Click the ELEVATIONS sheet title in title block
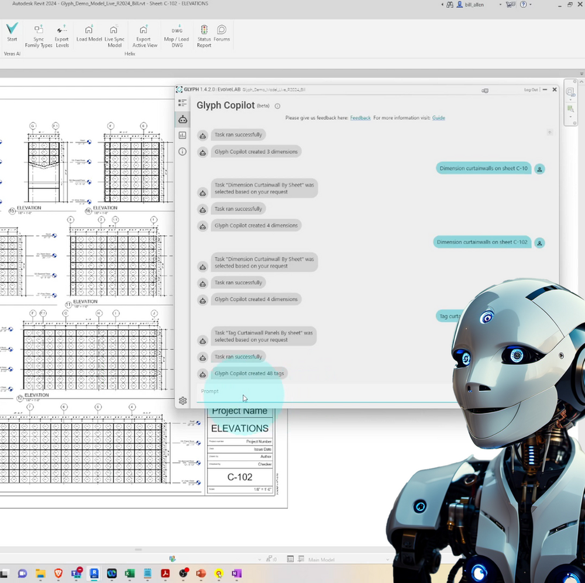This screenshot has height=583, width=585. tap(240, 428)
